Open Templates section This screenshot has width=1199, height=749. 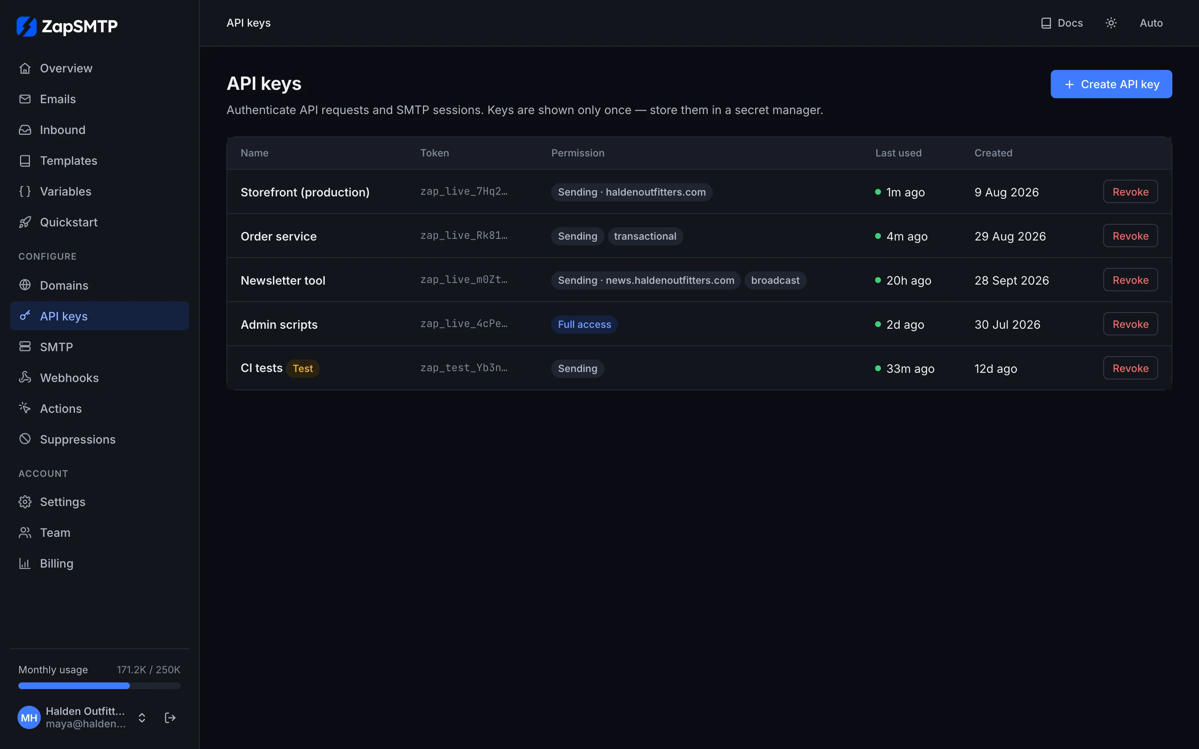point(99,161)
